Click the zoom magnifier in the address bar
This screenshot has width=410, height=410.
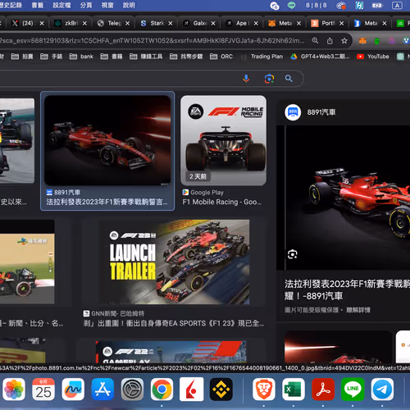315,41
